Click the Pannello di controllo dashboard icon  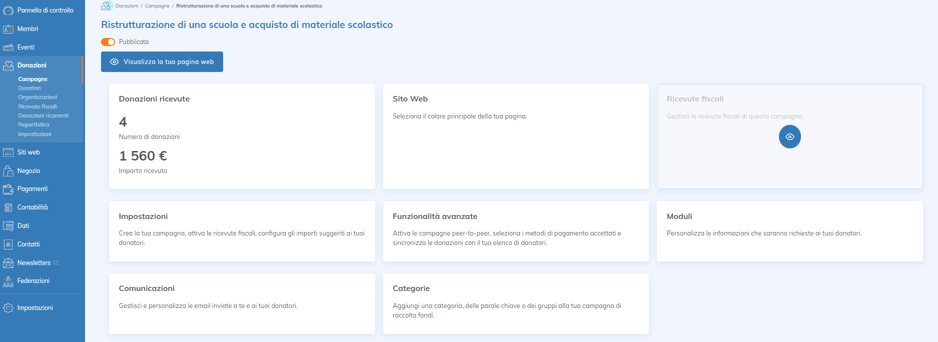click(x=8, y=10)
